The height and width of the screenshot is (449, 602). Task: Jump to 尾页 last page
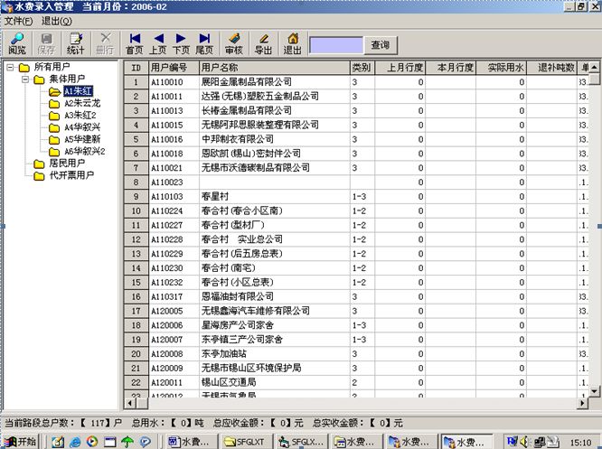[204, 43]
